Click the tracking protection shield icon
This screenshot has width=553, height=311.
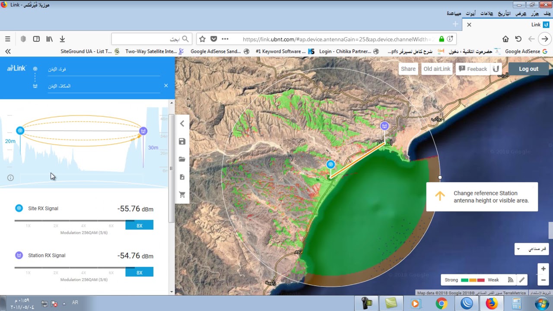pos(23,39)
